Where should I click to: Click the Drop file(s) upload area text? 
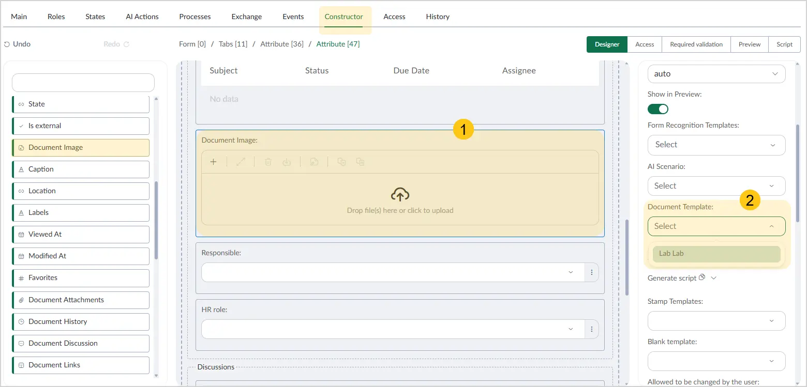tap(400, 210)
